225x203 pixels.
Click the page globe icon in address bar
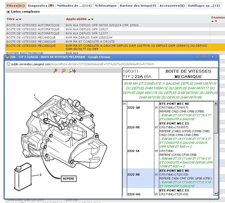tap(8, 64)
